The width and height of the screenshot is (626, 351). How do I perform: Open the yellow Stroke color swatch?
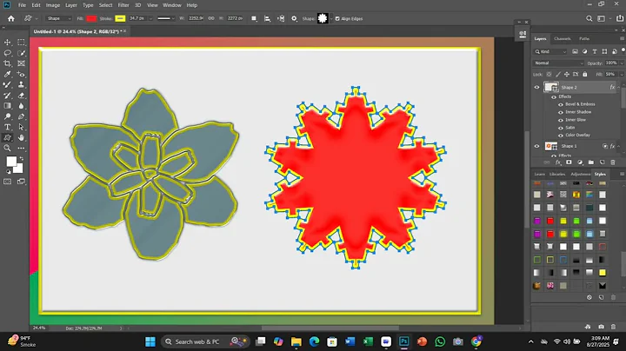tap(120, 18)
